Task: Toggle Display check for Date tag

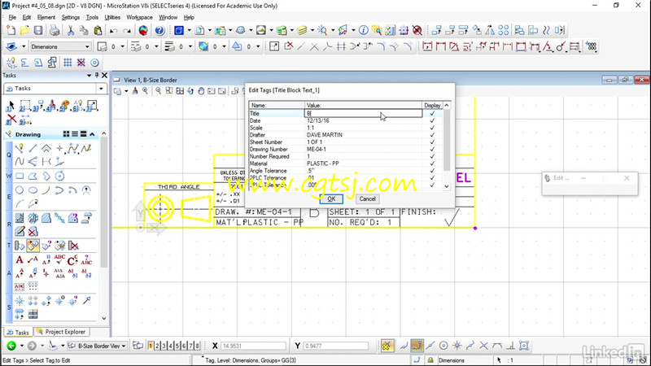Action: click(432, 120)
